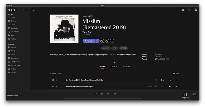The height and width of the screenshot is (108, 205).
Task: Expand the album description chevron
Action: click(x=114, y=63)
